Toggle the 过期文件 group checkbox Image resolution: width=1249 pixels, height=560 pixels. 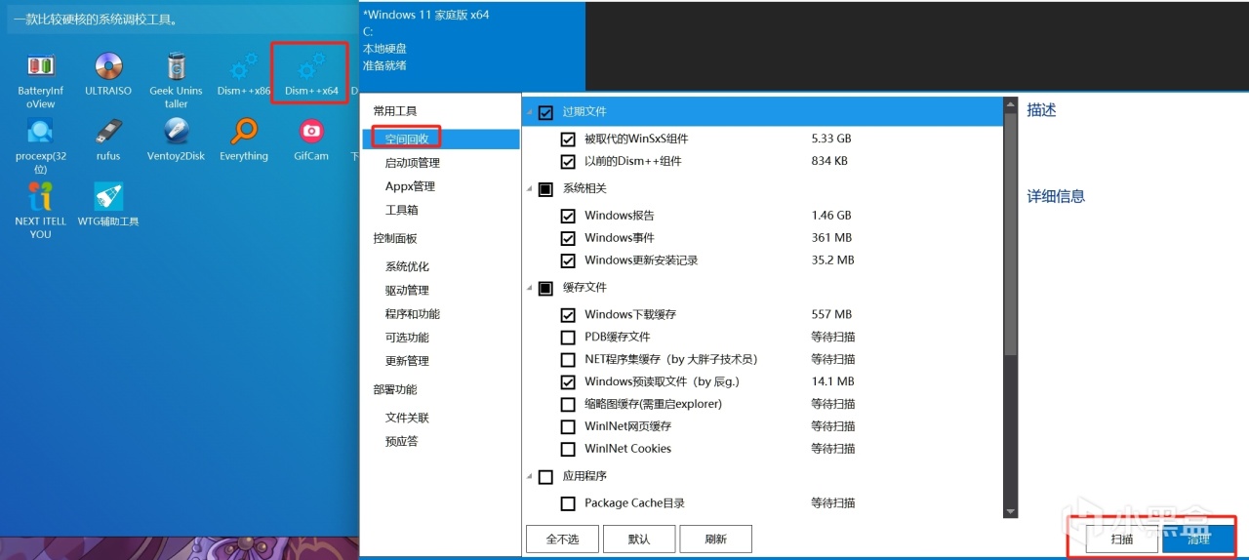(545, 112)
